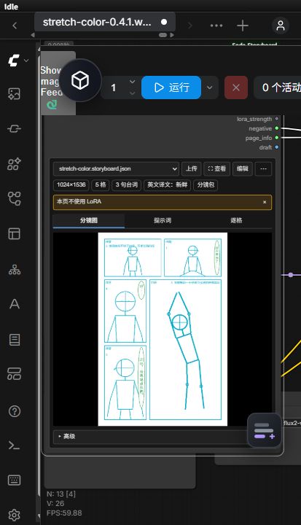Image resolution: width=301 pixels, height=525 pixels.
Task: Click the user account profile icon
Action: click(x=281, y=26)
